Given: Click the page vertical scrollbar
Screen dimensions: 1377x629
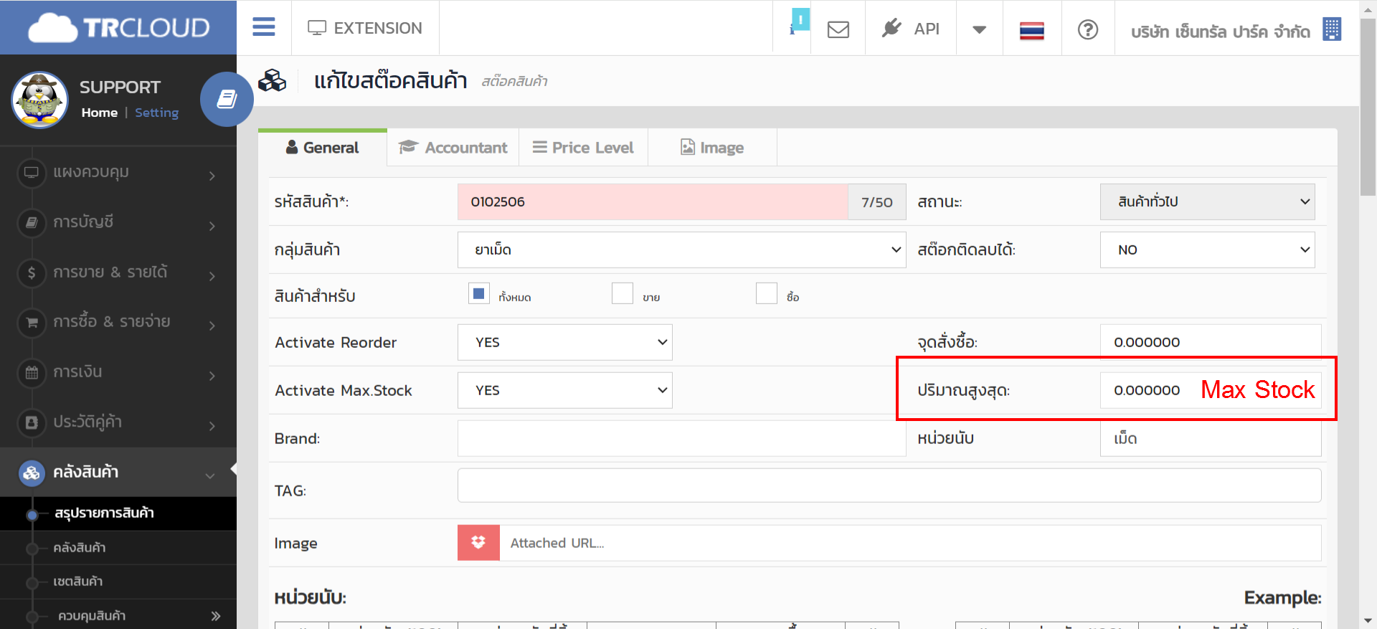Looking at the screenshot, I should [1368, 108].
